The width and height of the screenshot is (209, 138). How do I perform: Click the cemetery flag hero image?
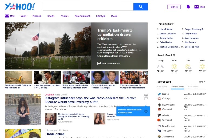[48, 46]
